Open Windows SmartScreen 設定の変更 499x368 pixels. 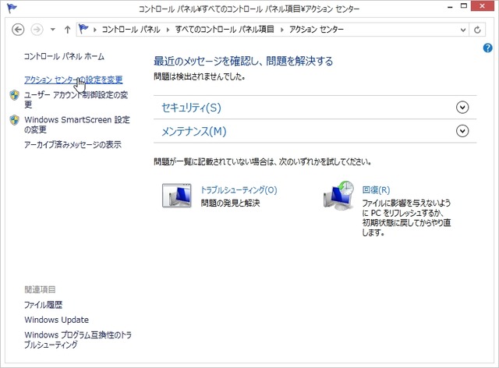point(77,125)
